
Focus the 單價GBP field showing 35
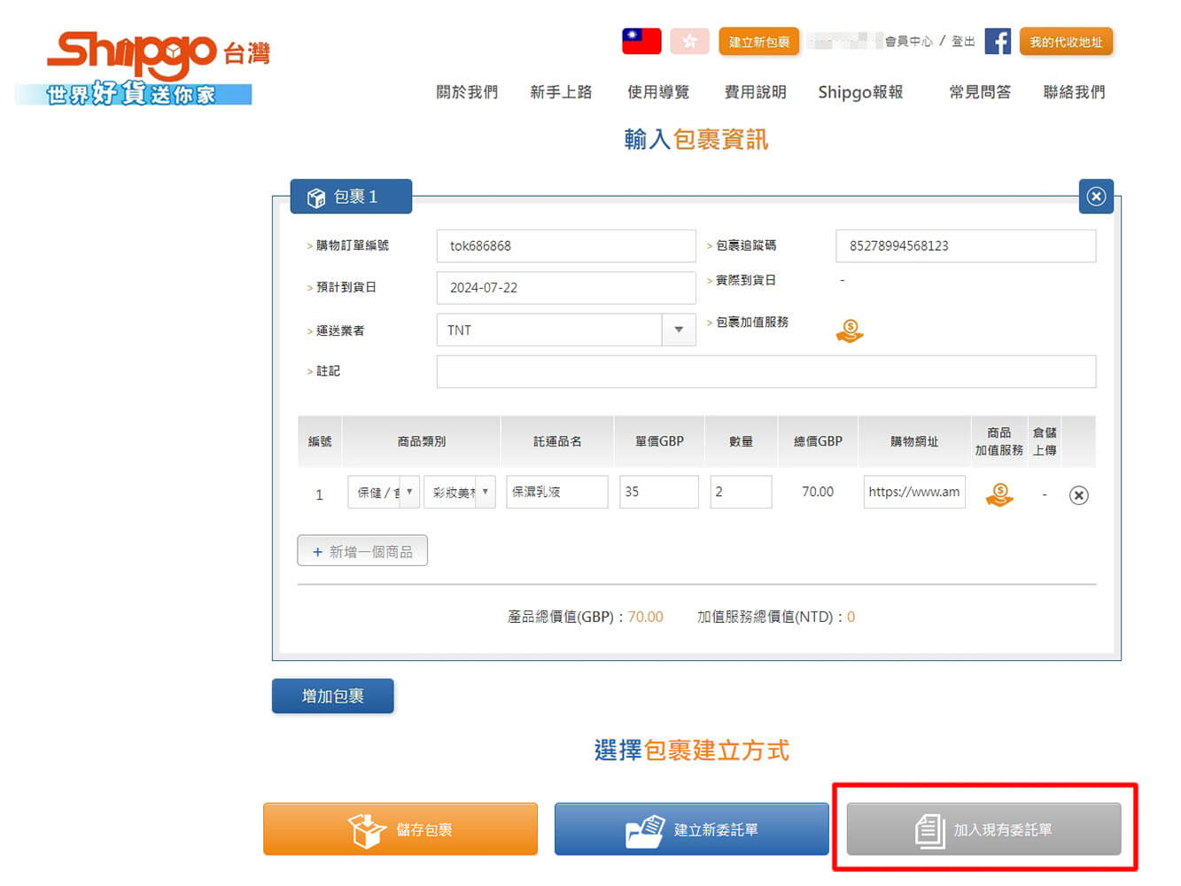(x=659, y=492)
